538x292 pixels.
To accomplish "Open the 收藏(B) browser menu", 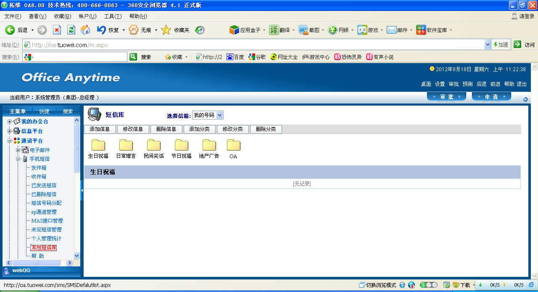I will [62, 16].
